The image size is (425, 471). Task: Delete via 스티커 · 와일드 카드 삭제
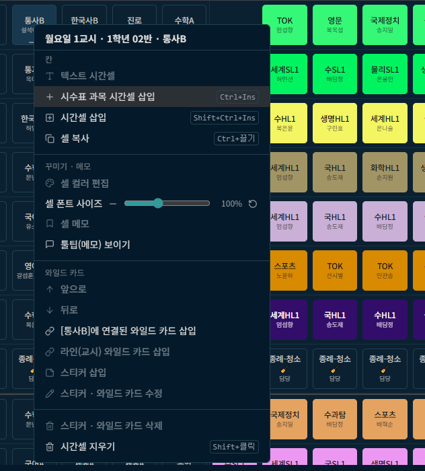(x=152, y=426)
